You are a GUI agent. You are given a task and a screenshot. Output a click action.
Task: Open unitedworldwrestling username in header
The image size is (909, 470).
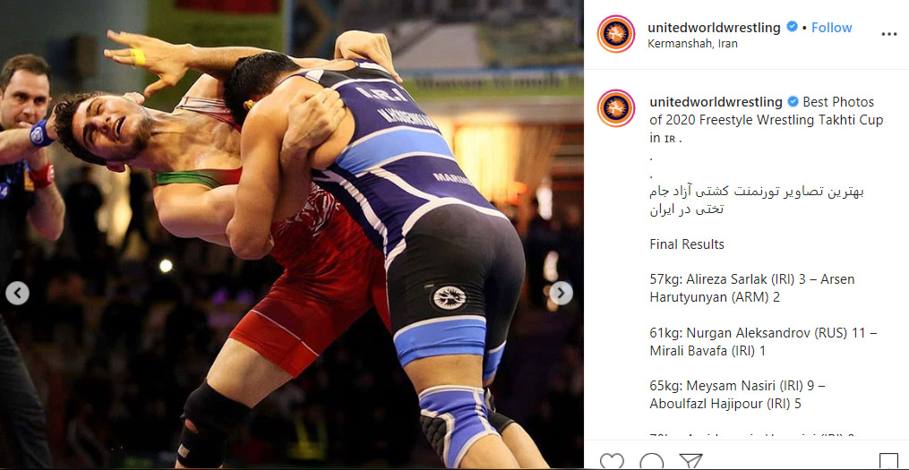[x=715, y=28]
